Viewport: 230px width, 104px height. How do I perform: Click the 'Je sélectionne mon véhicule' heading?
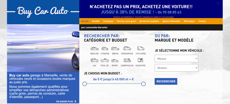[179, 51]
